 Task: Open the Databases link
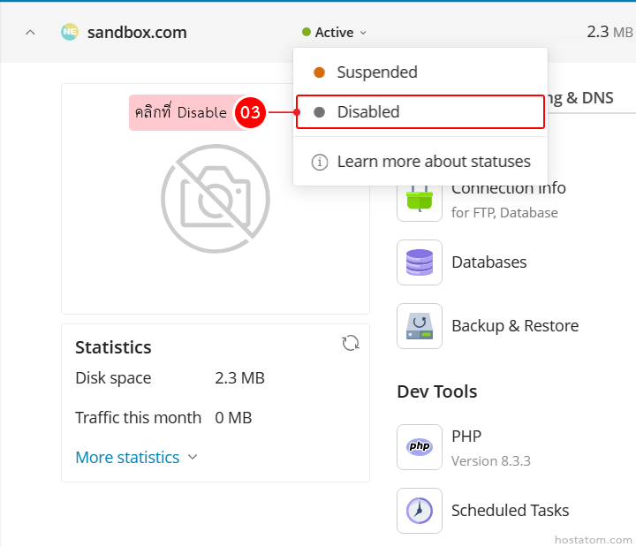488,262
